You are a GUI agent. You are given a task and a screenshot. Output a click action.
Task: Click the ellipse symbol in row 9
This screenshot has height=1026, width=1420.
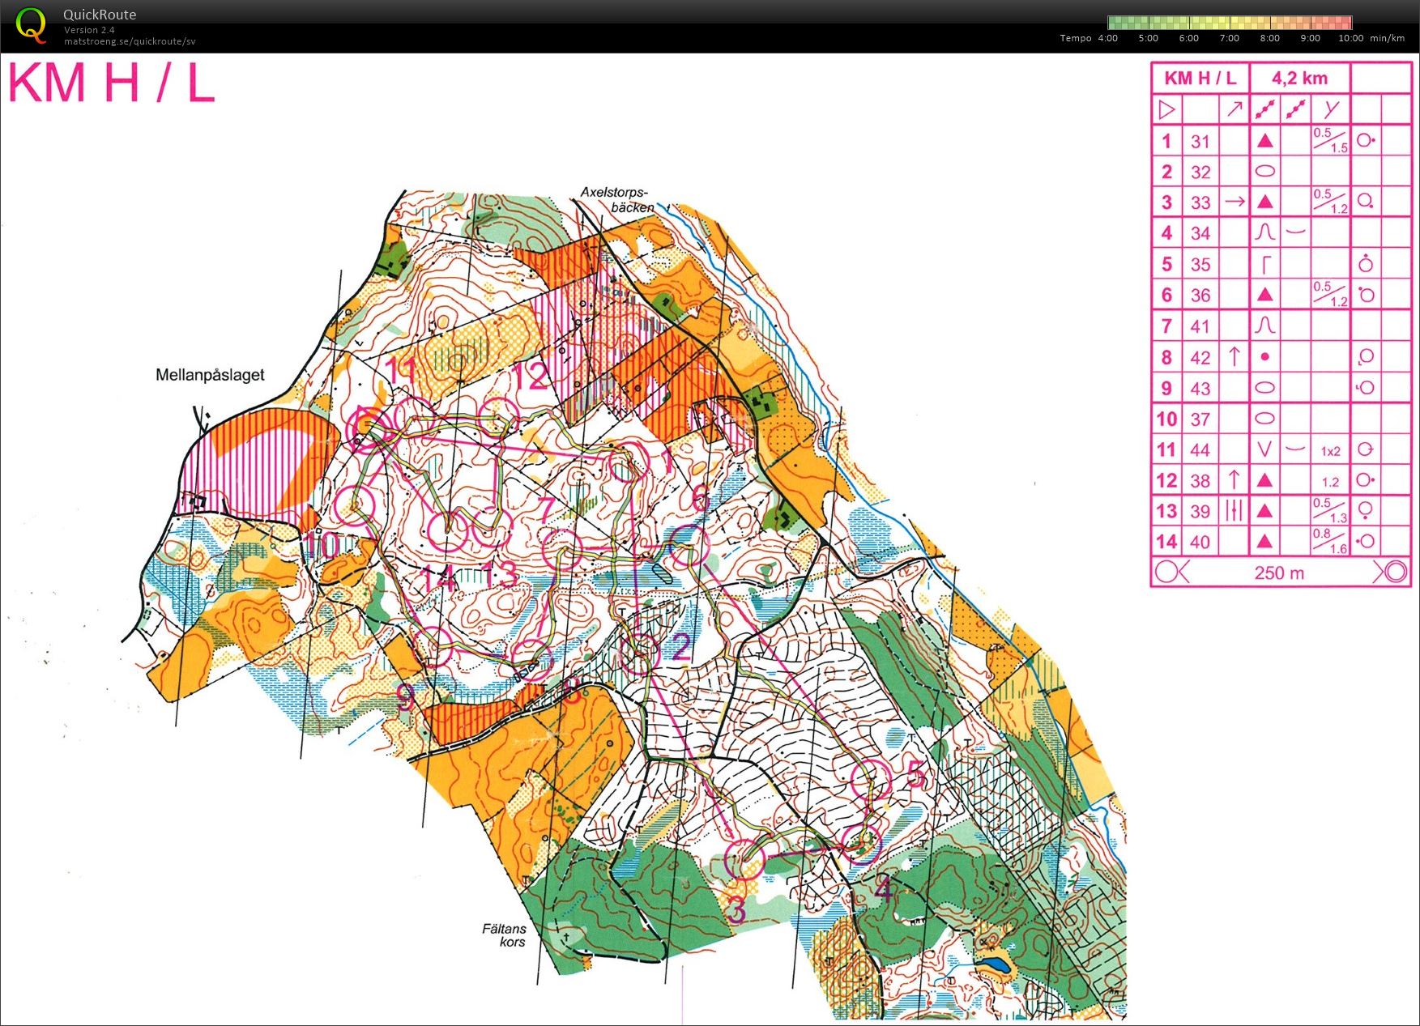[1264, 388]
